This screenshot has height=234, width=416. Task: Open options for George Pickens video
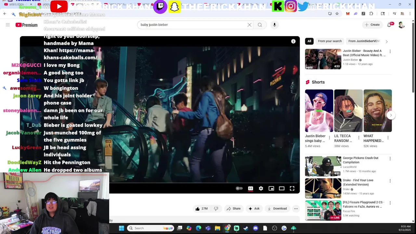[390, 159]
